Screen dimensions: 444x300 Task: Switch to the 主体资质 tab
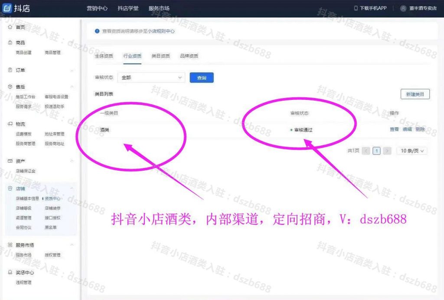(x=104, y=56)
